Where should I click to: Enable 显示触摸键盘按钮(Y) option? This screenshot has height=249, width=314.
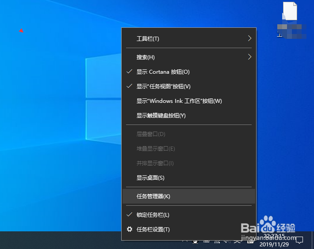tap(189, 116)
